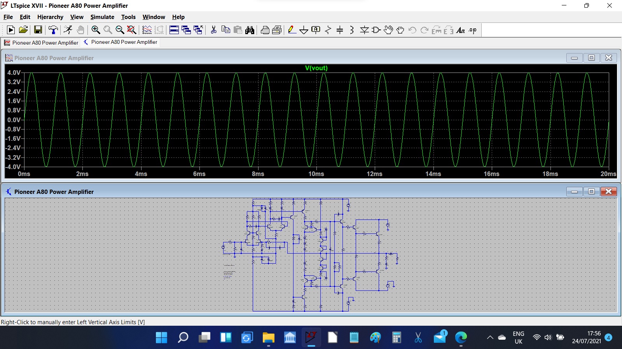Tile windows horizontally using toolbar icon
The image size is (622, 349).
(174, 30)
